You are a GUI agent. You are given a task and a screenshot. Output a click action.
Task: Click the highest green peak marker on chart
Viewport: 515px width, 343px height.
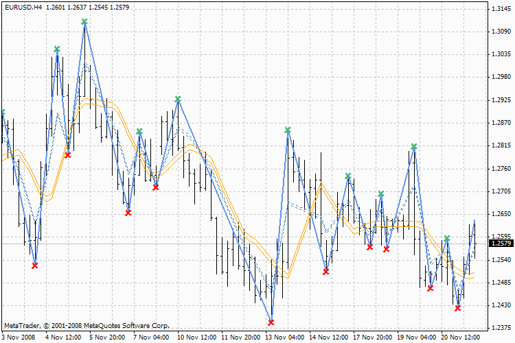tap(84, 22)
